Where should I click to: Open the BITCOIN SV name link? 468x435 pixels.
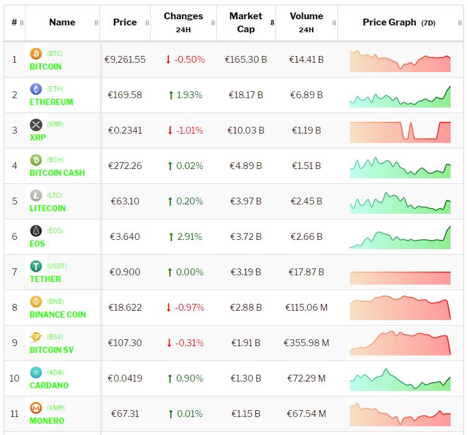(x=52, y=350)
